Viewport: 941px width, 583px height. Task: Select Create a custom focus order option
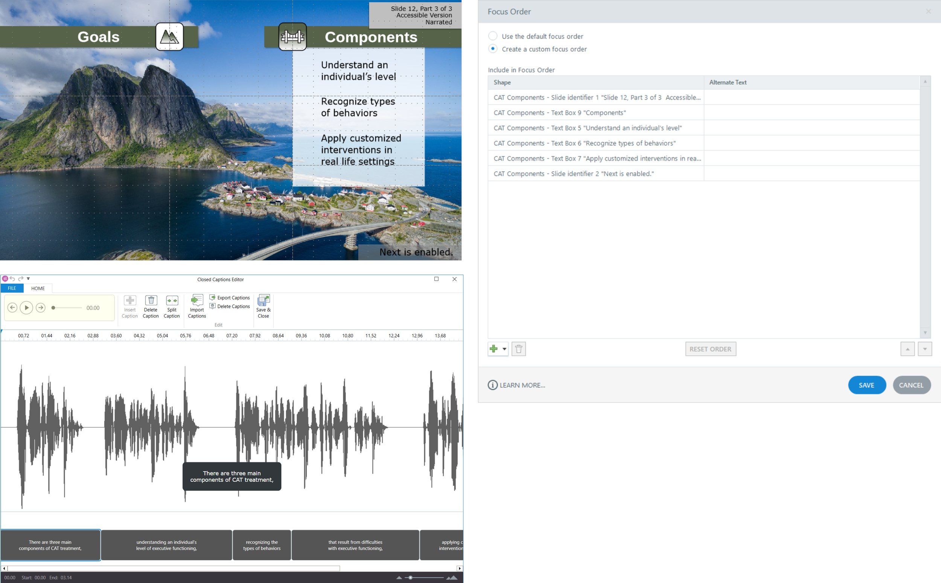(493, 49)
